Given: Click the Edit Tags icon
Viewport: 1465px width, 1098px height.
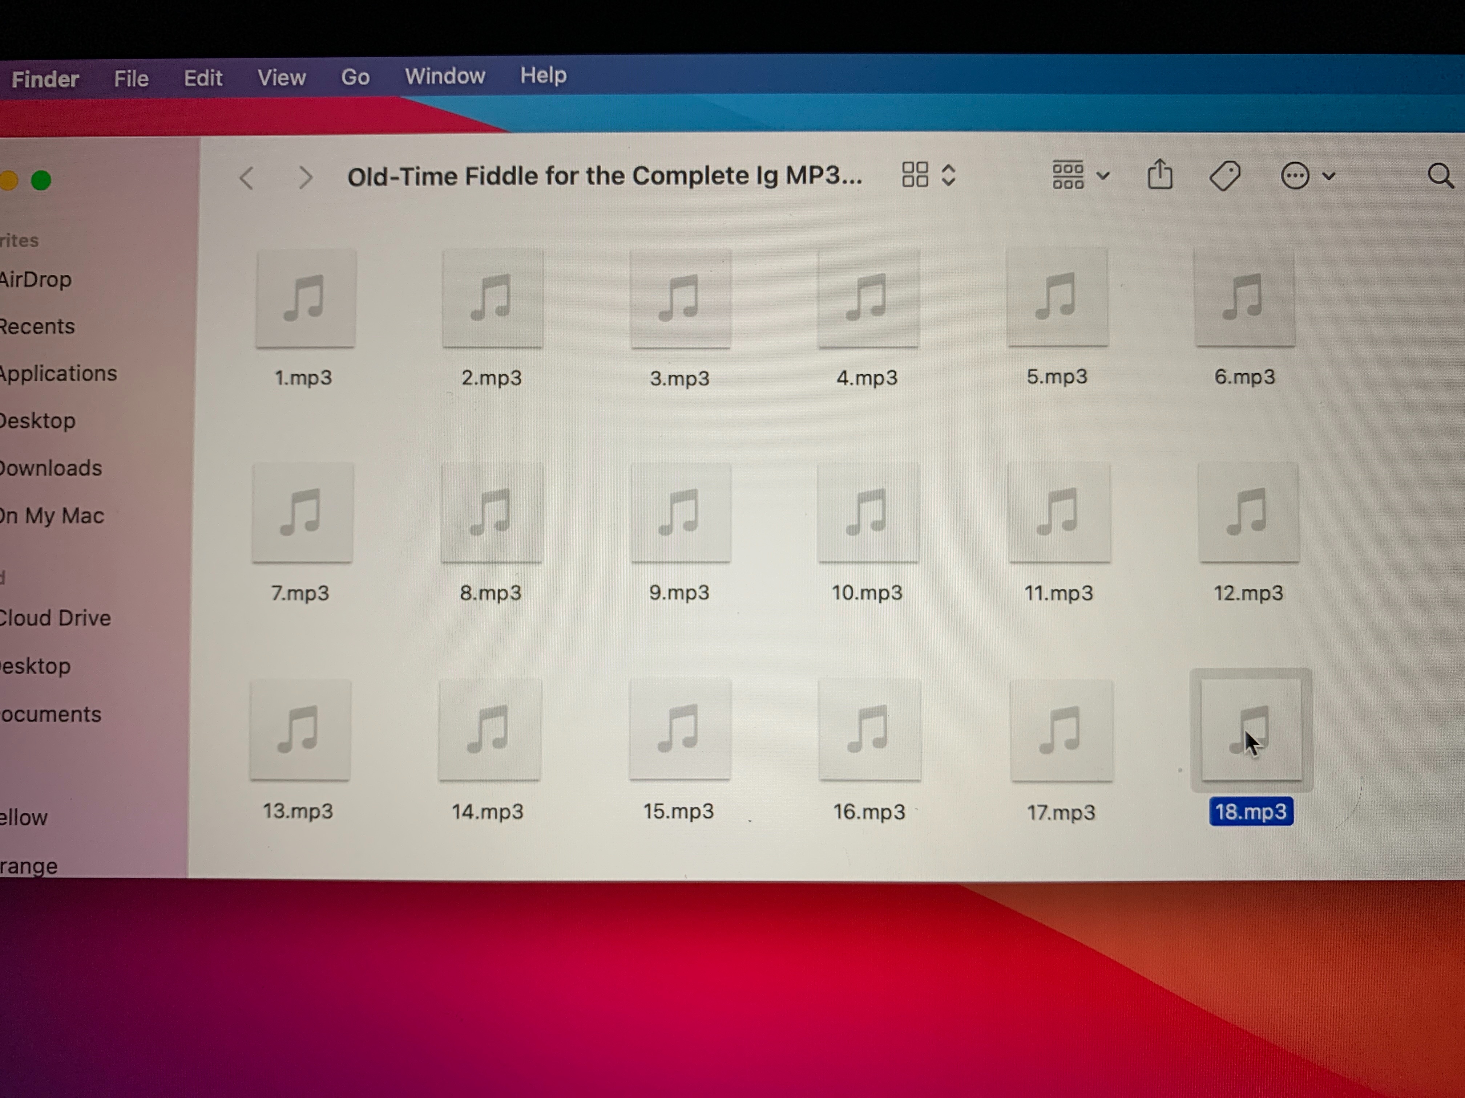Looking at the screenshot, I should click(1224, 176).
